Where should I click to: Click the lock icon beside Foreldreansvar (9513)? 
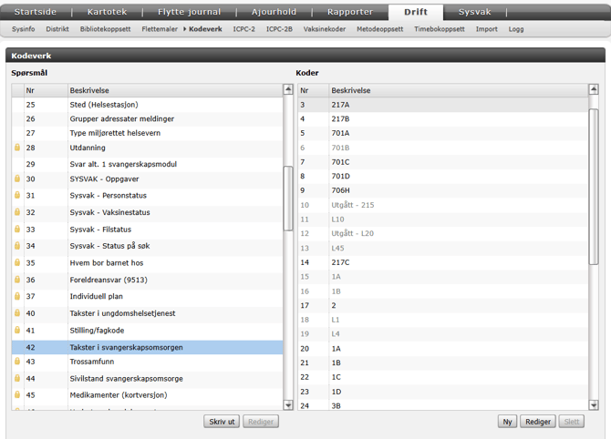coord(17,280)
